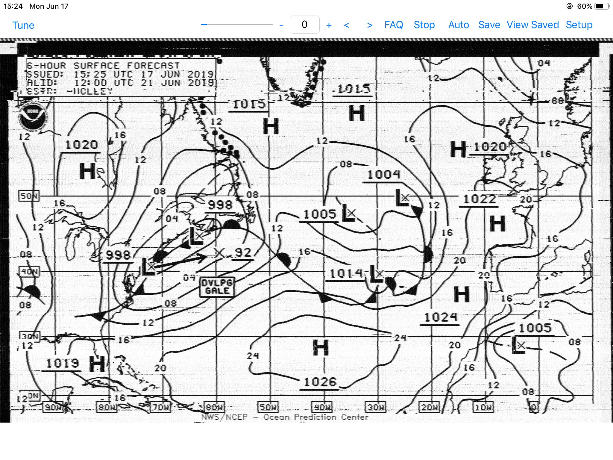Image resolution: width=613 pixels, height=460 pixels.
Task: Save the current weather fax image
Action: point(489,25)
